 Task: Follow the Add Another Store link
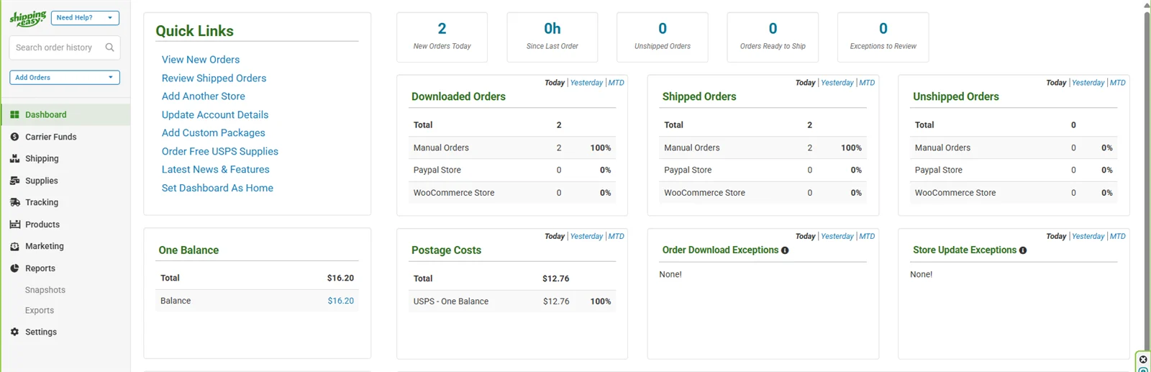coord(203,96)
